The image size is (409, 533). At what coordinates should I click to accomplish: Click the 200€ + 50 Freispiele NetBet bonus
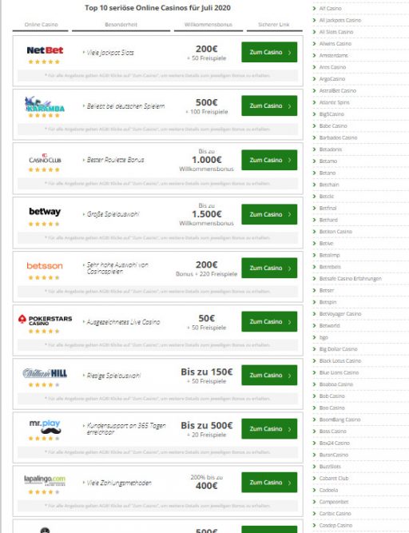tap(207, 53)
